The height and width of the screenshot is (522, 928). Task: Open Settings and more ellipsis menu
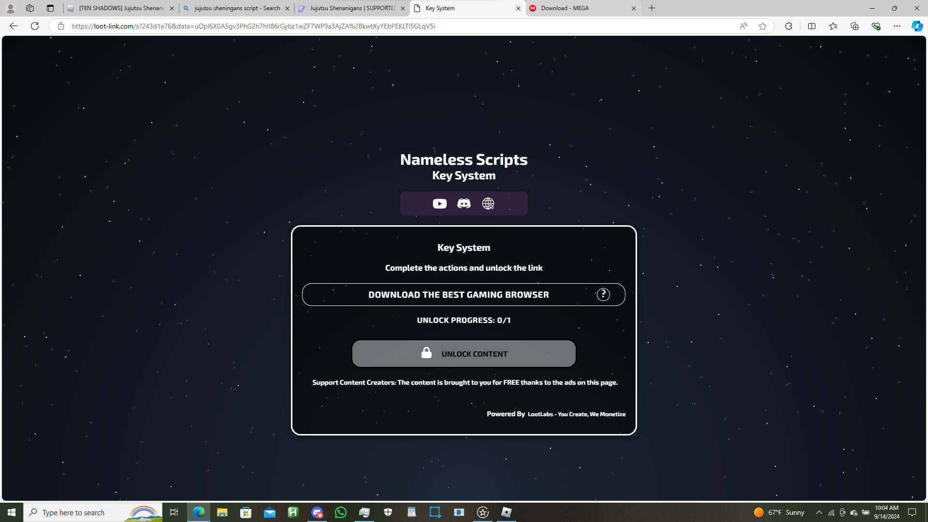[897, 26]
